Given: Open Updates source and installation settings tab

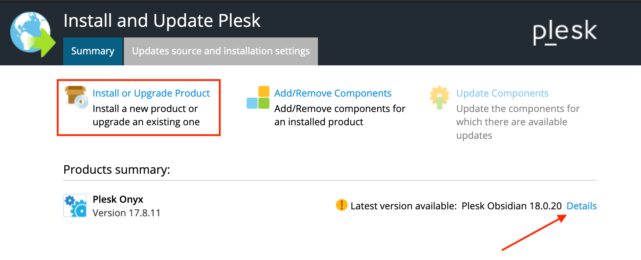Looking at the screenshot, I should click(221, 51).
